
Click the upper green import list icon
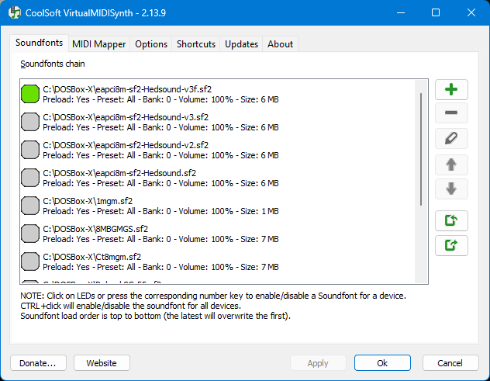(451, 220)
